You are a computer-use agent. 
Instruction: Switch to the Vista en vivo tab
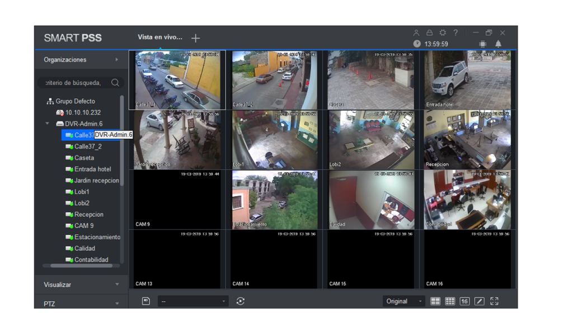click(x=160, y=37)
